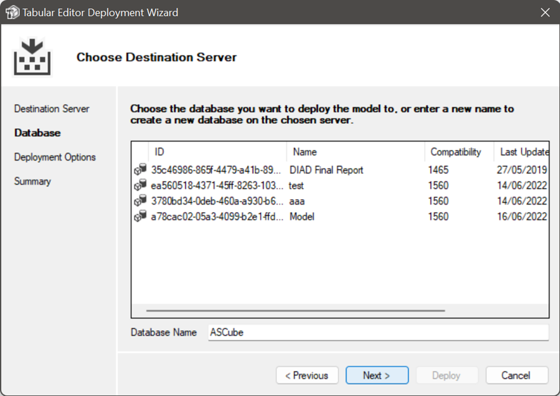The height and width of the screenshot is (396, 560).
Task: Go to the Destination Server step
Action: pyautogui.click(x=52, y=109)
